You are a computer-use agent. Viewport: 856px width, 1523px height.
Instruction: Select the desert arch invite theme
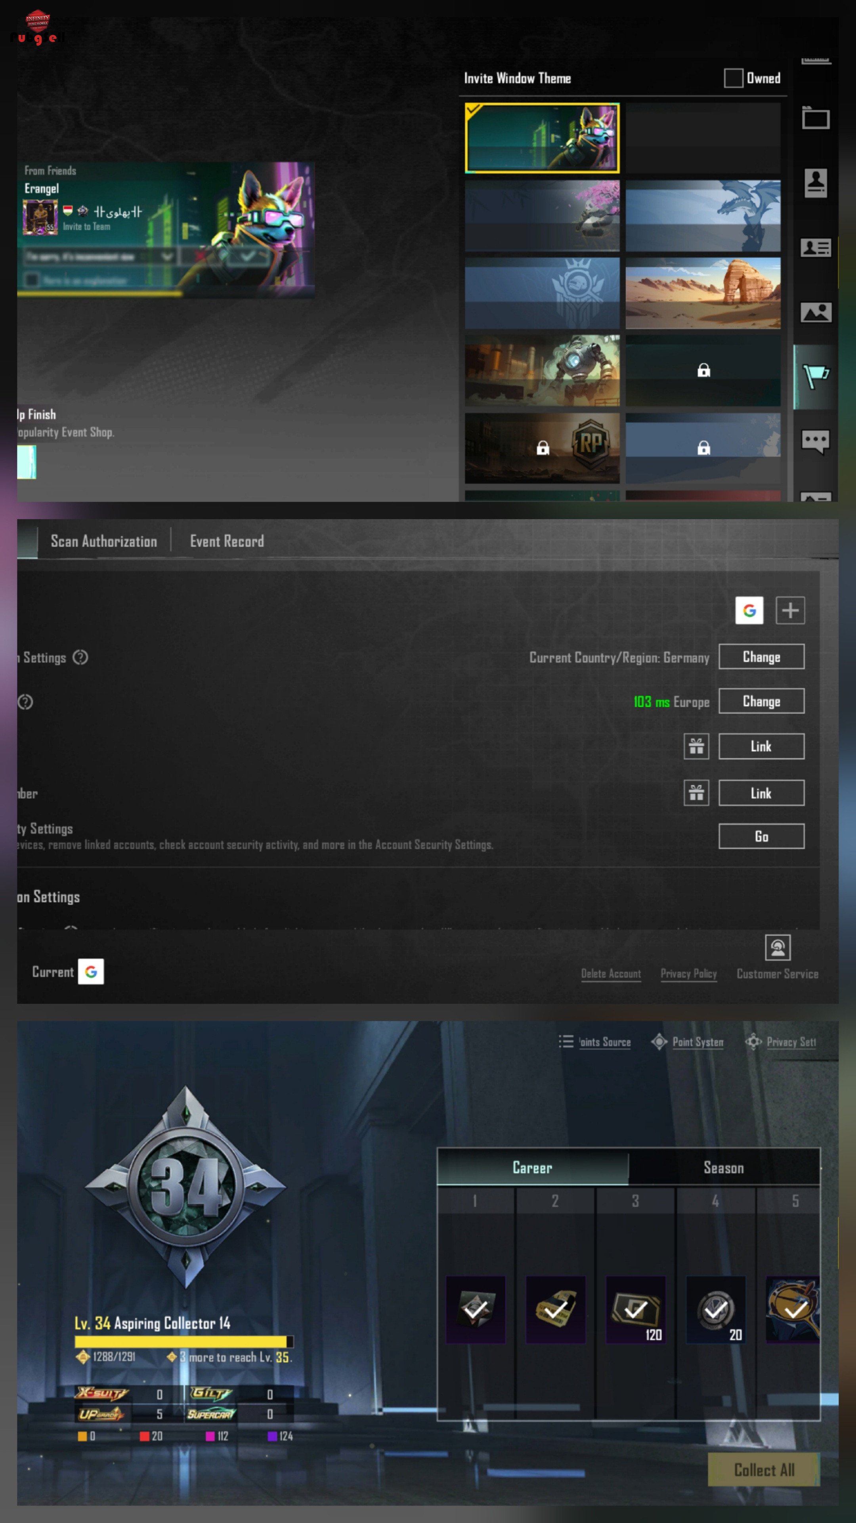click(702, 293)
